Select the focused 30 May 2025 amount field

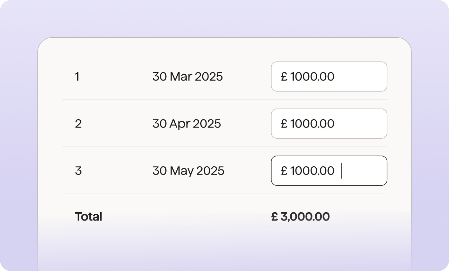329,170
